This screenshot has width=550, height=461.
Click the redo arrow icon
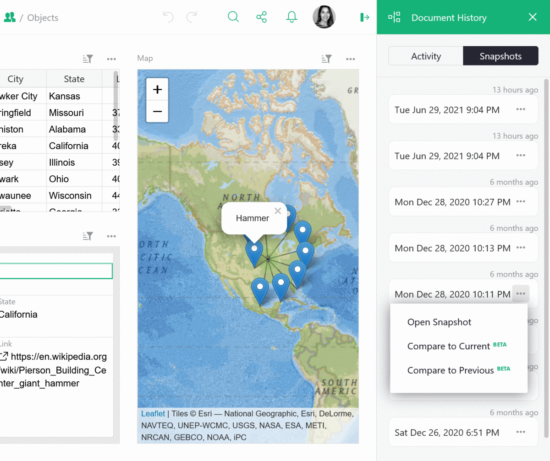192,17
